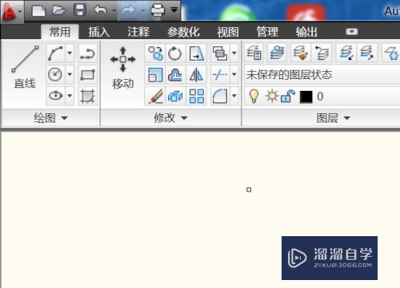Click the Layer Isolate icon
Image resolution: width=400 pixels, height=288 pixels.
346,53
